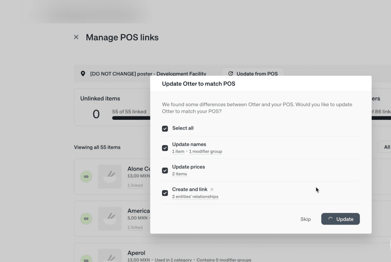Open the 1 item link under Update names
Viewport: 391px width, 262px height.
tap(178, 151)
